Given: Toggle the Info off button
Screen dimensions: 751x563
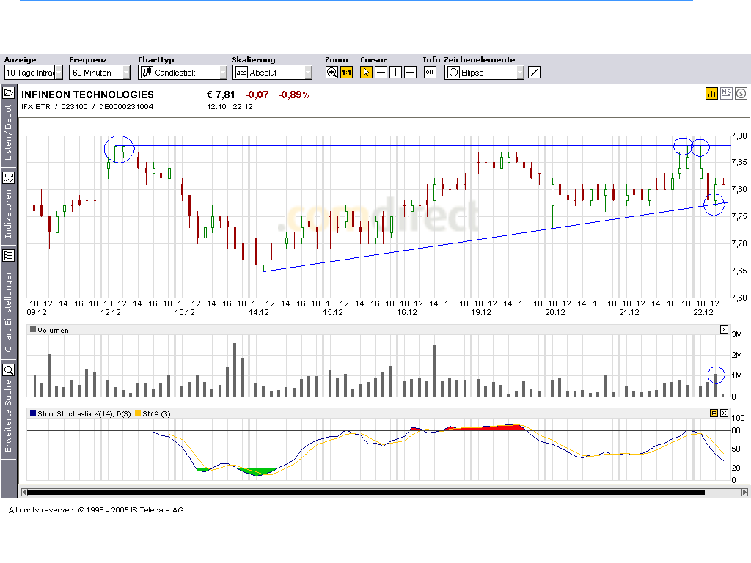Looking at the screenshot, I should coord(430,73).
